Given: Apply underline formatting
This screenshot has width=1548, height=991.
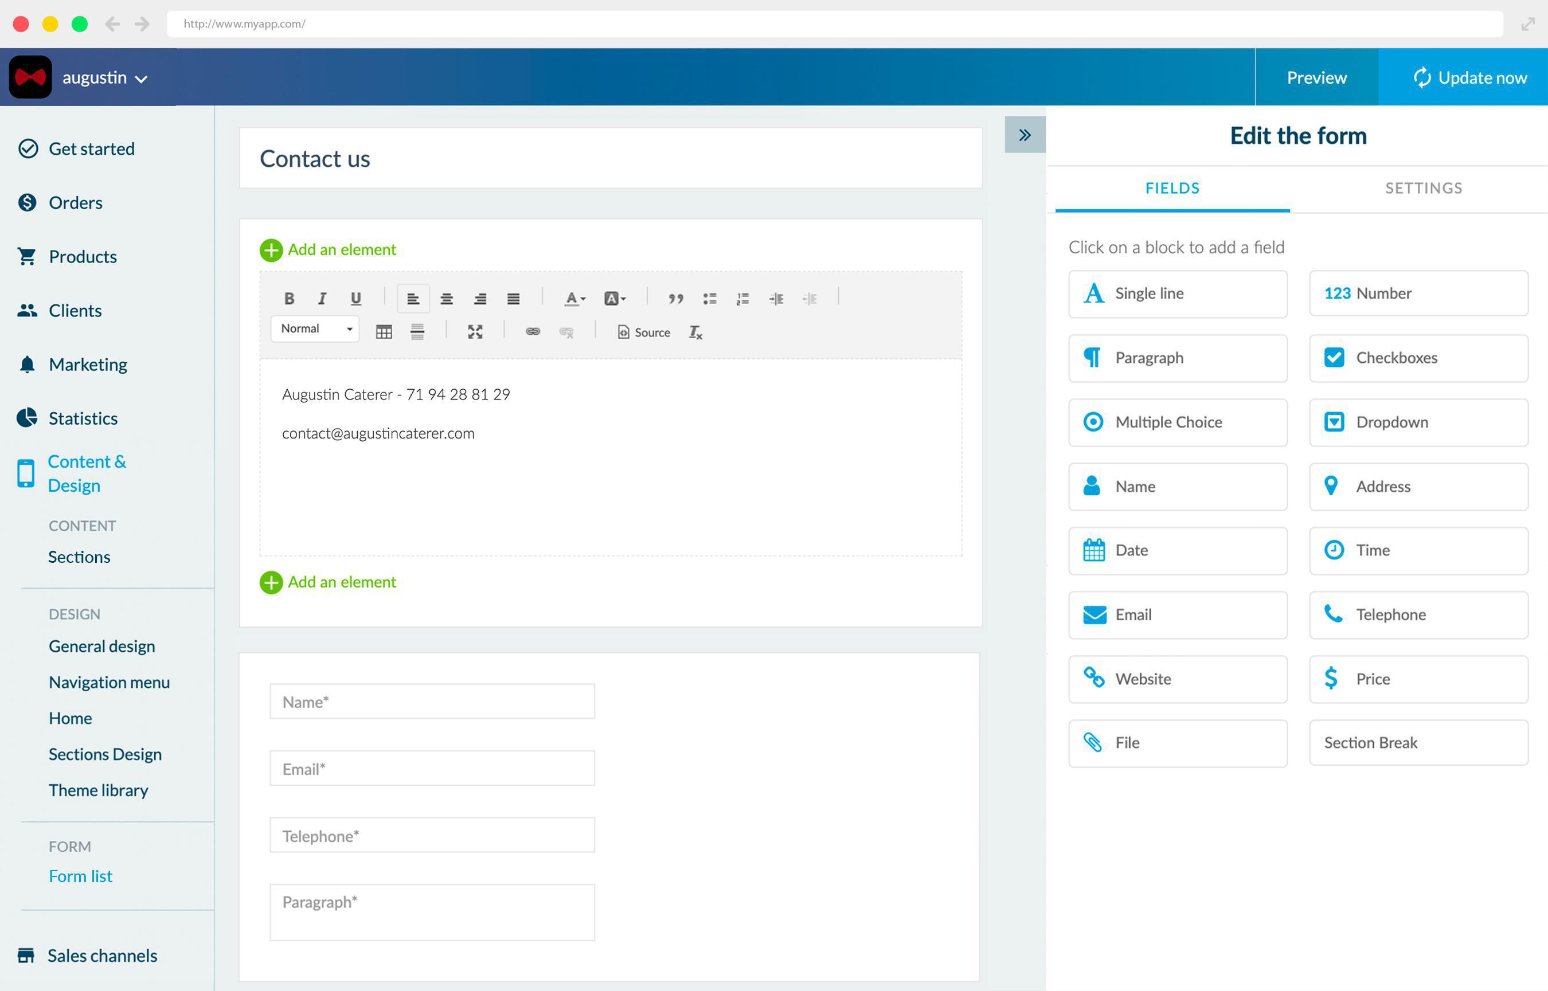Looking at the screenshot, I should pyautogui.click(x=355, y=299).
